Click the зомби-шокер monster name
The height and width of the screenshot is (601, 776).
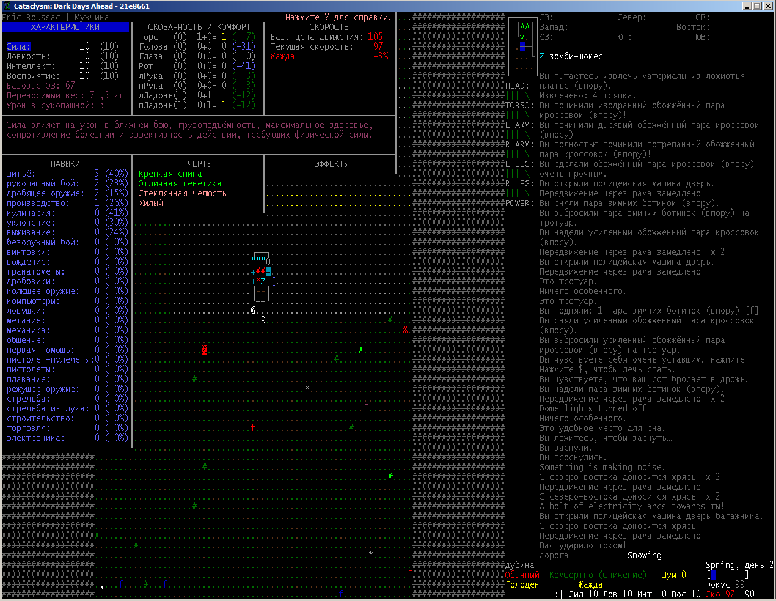point(576,56)
